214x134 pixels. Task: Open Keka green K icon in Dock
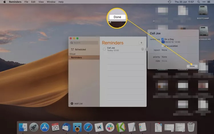point(121,127)
